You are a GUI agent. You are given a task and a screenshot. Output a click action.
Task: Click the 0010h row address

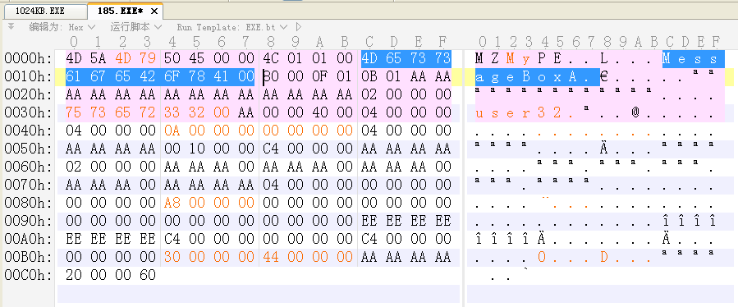click(28, 76)
